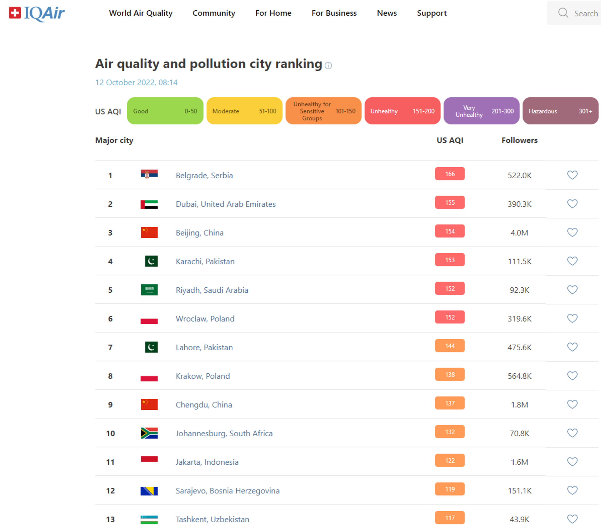Favorite Jakarta, Indonesia heart icon
601x526 pixels.
[572, 462]
